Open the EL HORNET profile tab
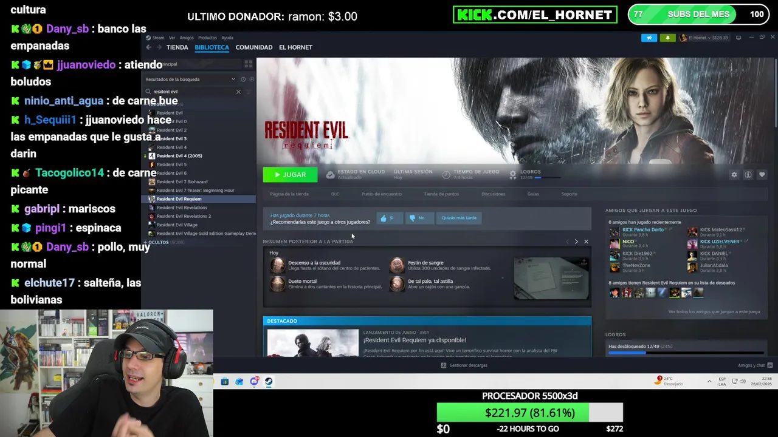778x437 pixels. coord(295,47)
